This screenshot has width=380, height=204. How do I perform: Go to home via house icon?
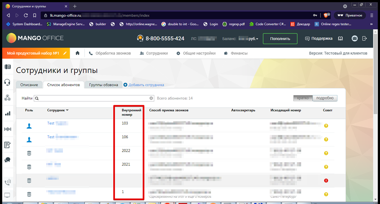tap(77, 53)
